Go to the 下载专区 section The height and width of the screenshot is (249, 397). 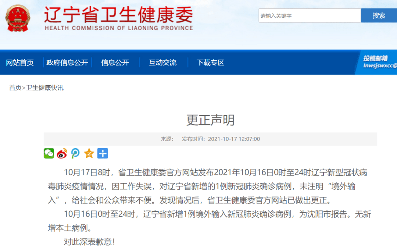point(210,63)
